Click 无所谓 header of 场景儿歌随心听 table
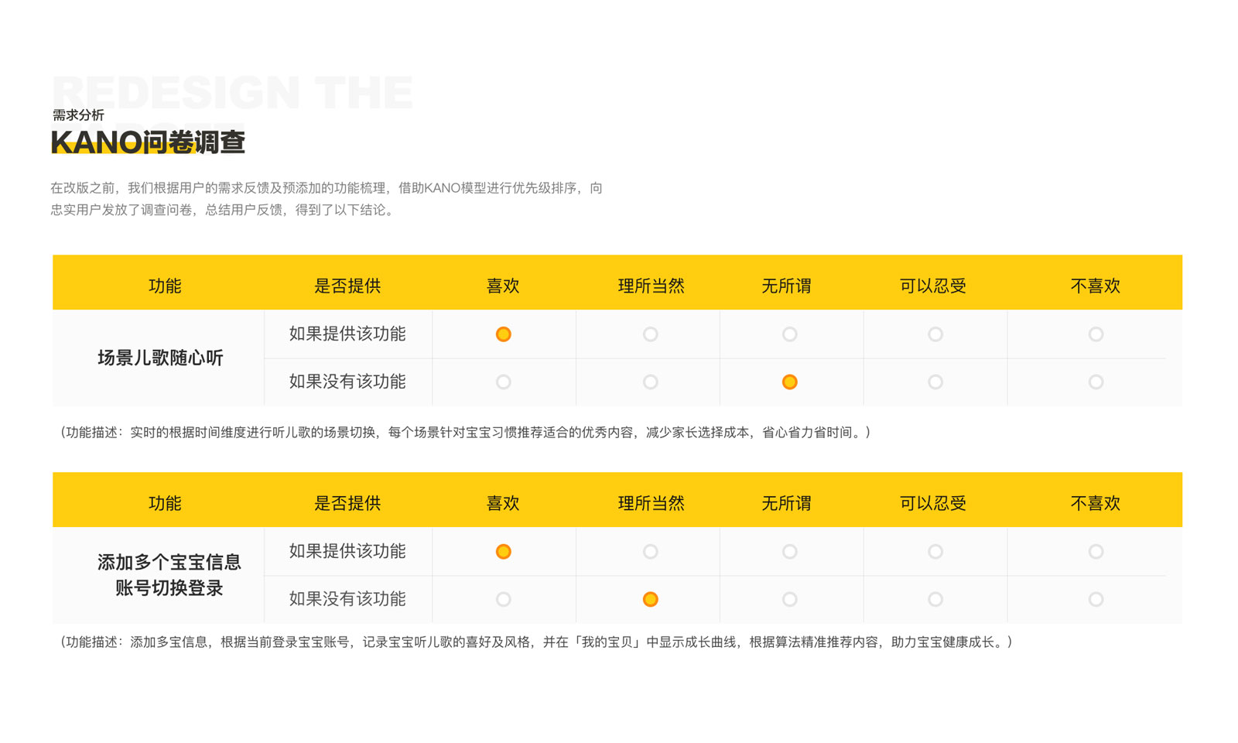This screenshot has height=743, width=1238. click(x=786, y=286)
